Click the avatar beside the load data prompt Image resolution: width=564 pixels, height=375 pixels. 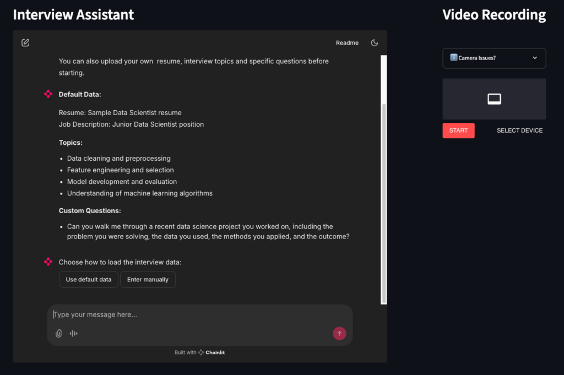(x=48, y=262)
